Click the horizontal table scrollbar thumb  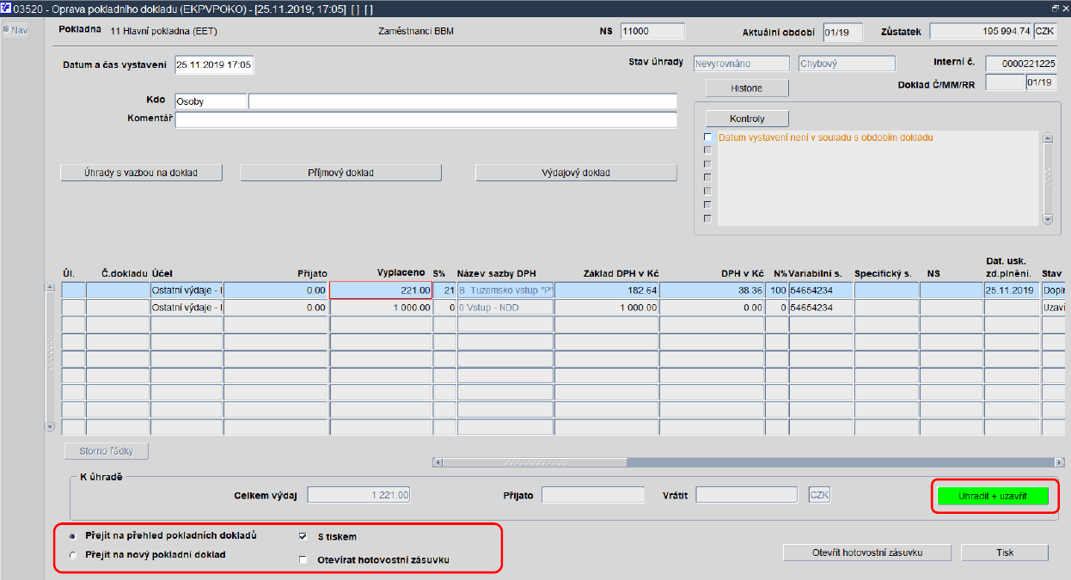(x=534, y=462)
